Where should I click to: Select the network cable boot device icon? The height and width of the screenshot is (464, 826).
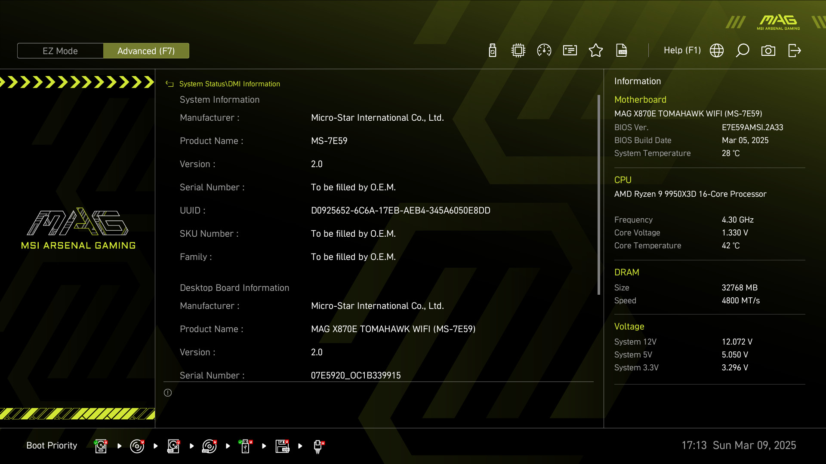click(x=318, y=446)
